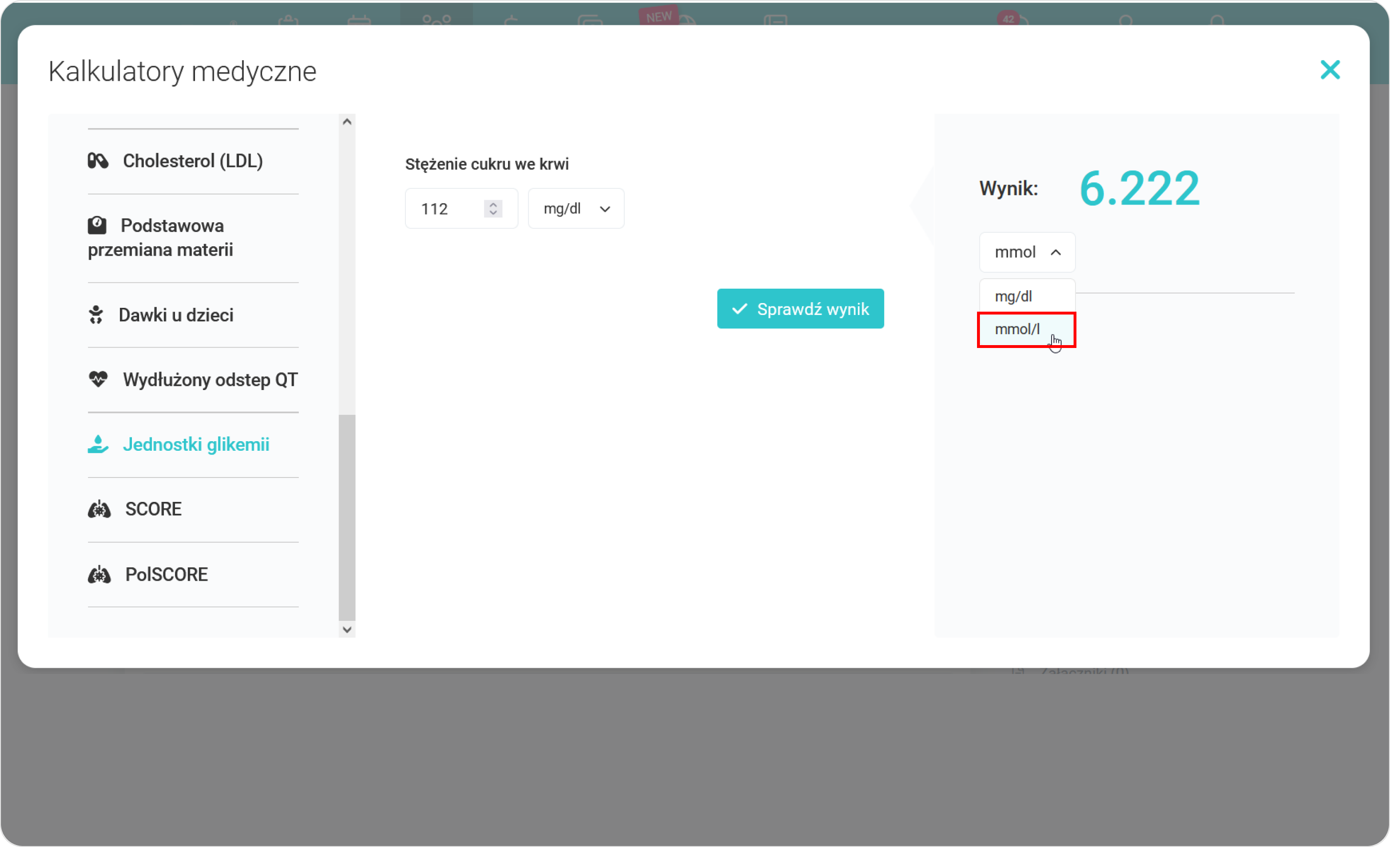Click the Dawki u dzieci baby icon
This screenshot has height=847, width=1390.
tap(96, 315)
